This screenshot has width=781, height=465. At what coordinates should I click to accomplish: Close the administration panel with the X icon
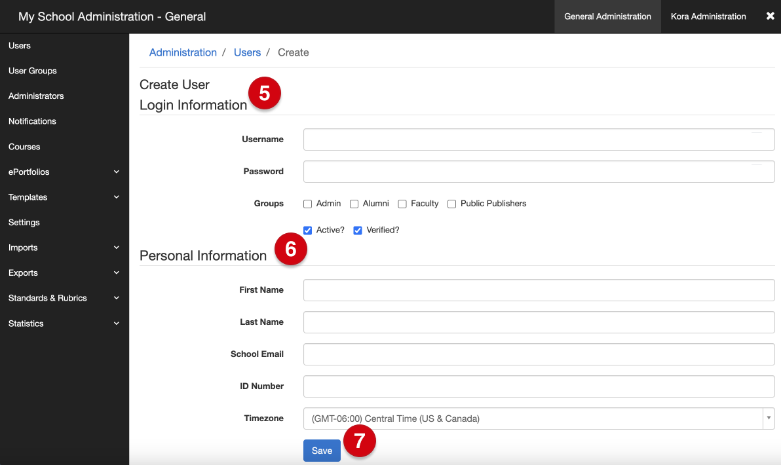(770, 16)
